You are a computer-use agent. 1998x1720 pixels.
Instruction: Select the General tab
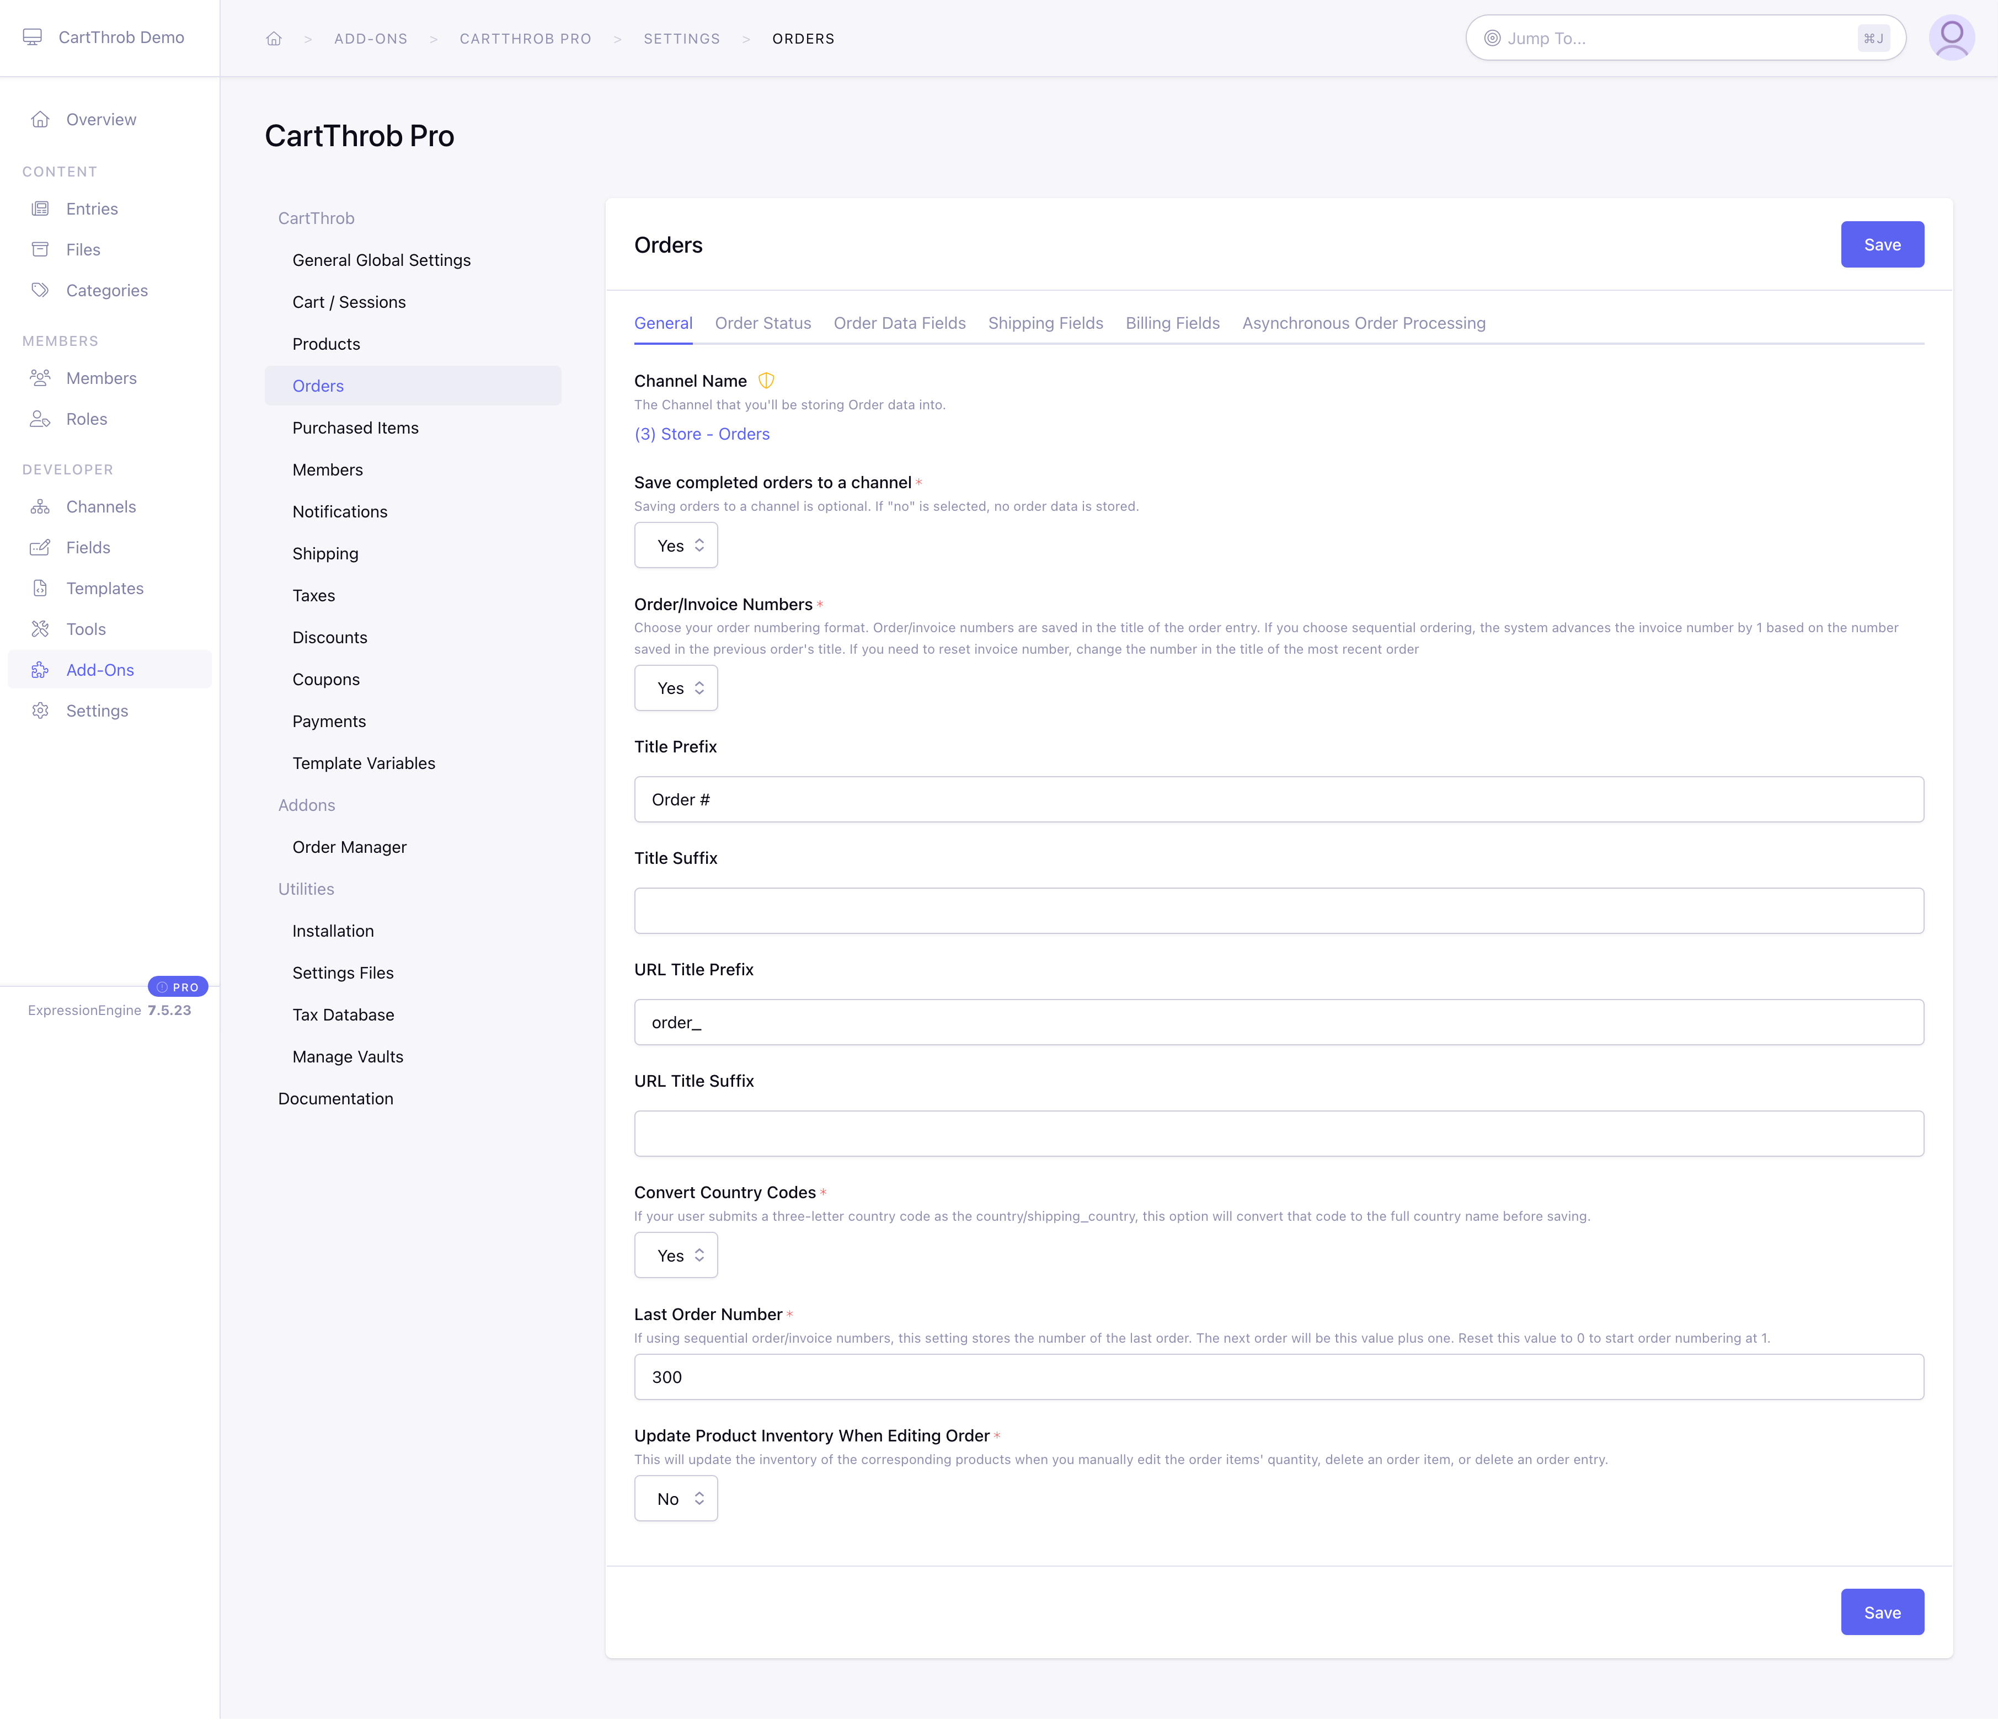pyautogui.click(x=664, y=323)
